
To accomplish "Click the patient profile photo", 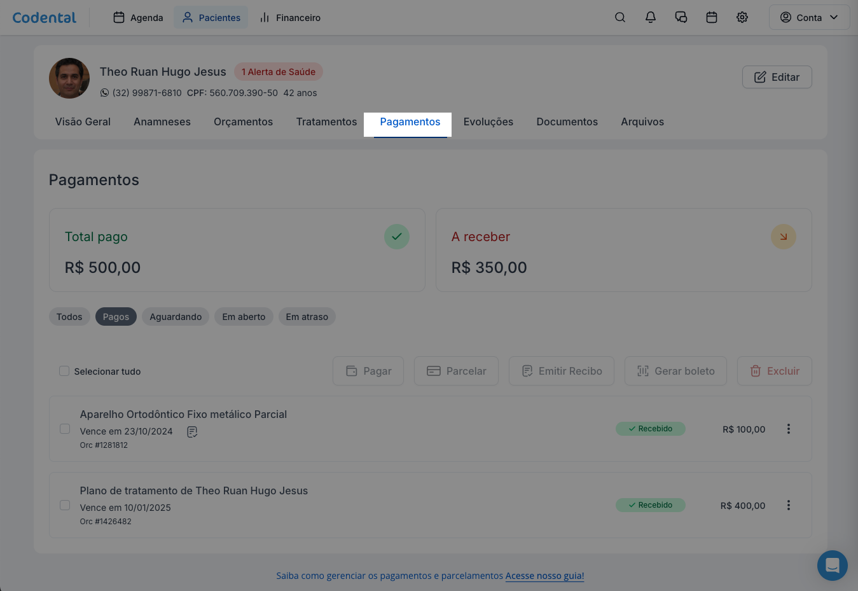I will point(69,78).
